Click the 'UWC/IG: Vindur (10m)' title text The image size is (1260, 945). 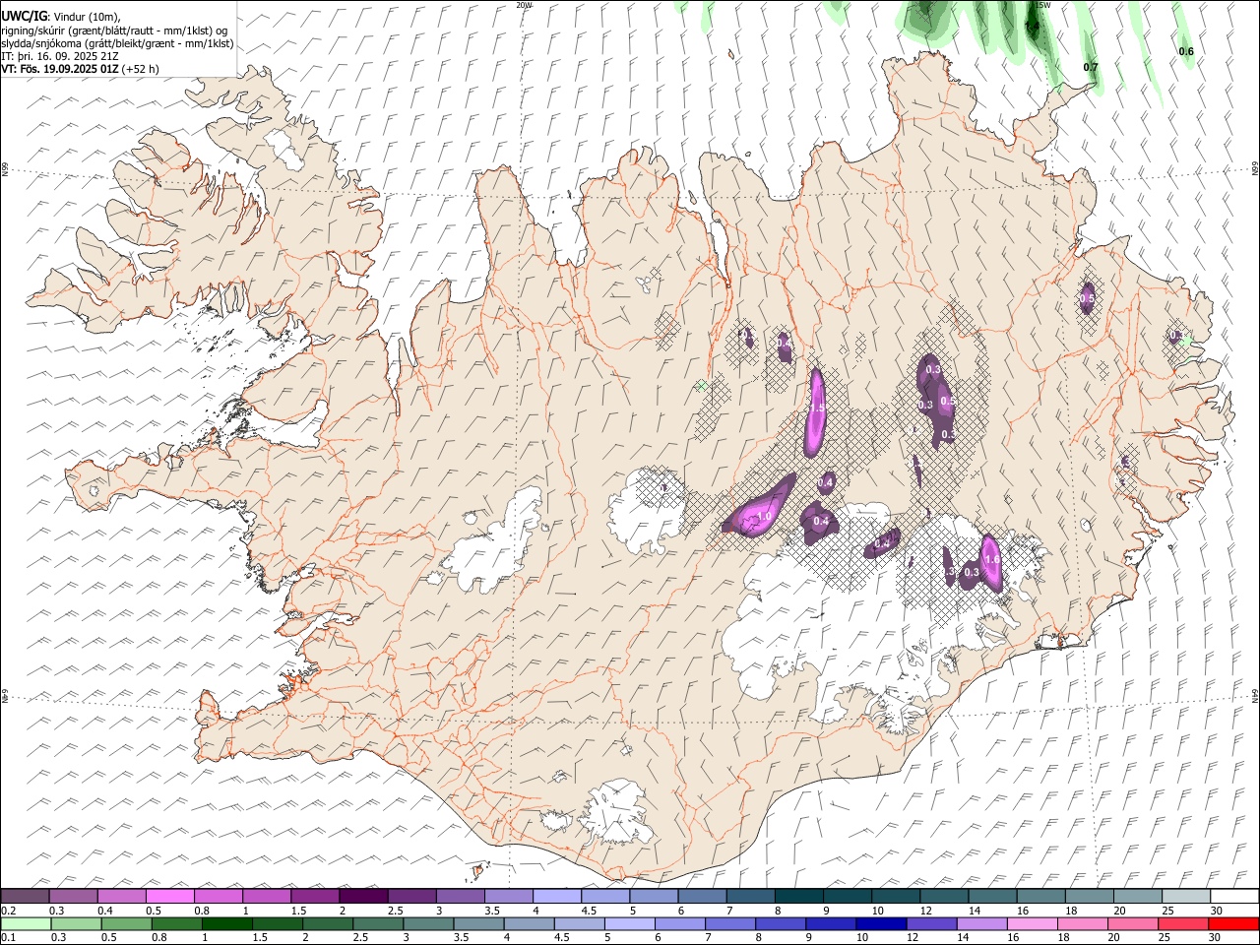coord(60,17)
